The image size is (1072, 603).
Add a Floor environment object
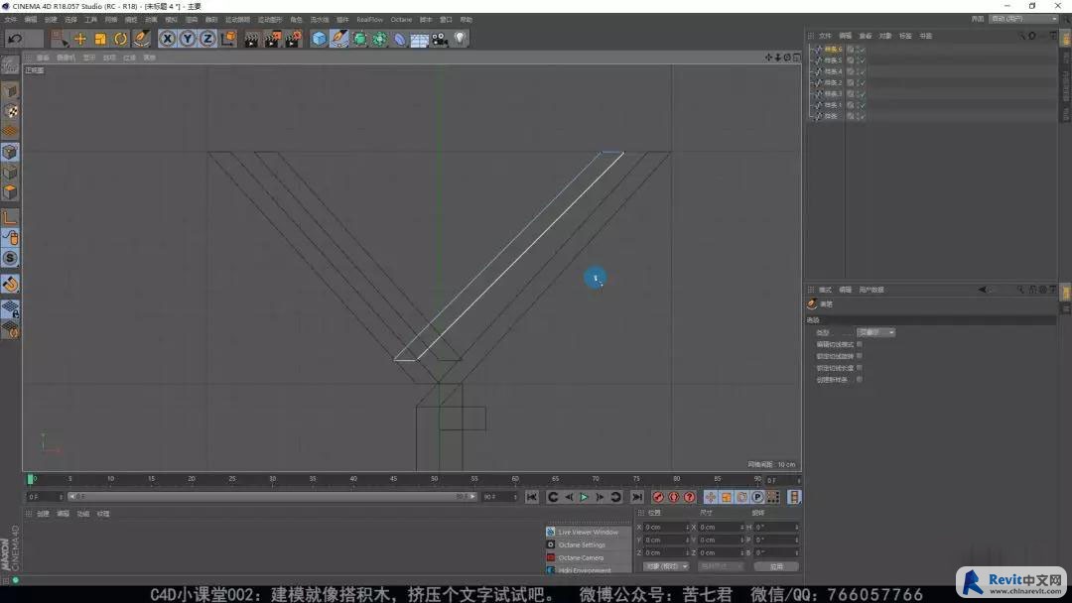[420, 40]
